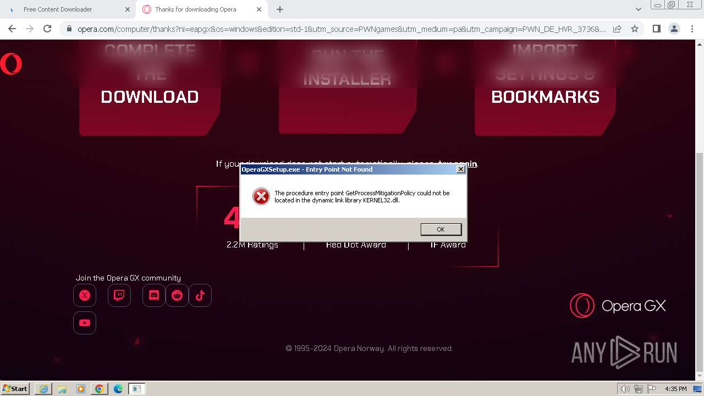
Task: Click the Import Settings & Bookmarks card
Action: [545, 87]
